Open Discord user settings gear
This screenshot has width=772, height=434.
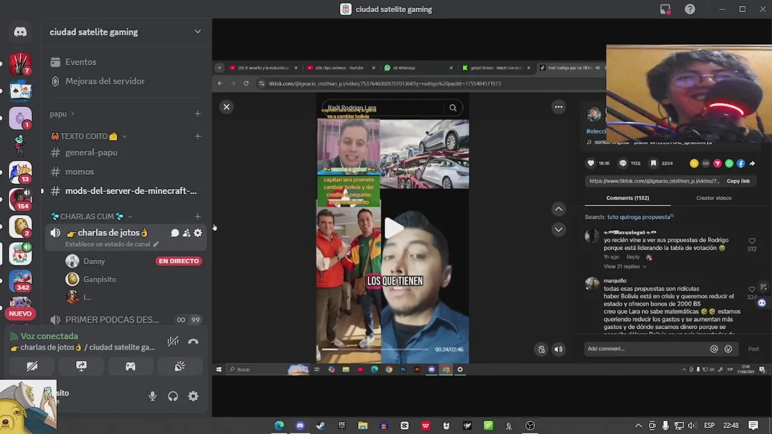193,396
